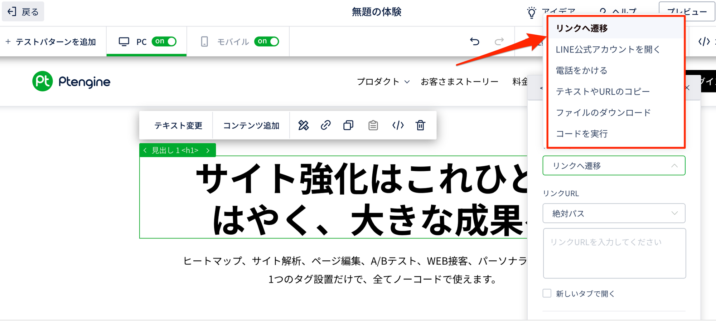This screenshot has width=716, height=321.
Task: Toggle the PC on switch
Action: coord(164,41)
